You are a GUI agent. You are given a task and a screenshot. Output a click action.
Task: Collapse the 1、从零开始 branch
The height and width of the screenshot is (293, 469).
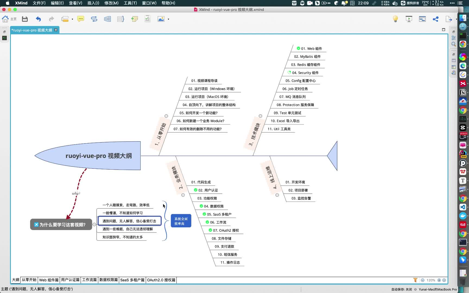coord(166,116)
